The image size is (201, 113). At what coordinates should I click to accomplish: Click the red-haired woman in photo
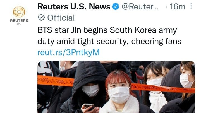pyautogui.click(x=119, y=92)
